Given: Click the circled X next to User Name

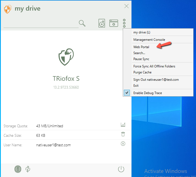Looking at the screenshot, I should click(123, 144).
